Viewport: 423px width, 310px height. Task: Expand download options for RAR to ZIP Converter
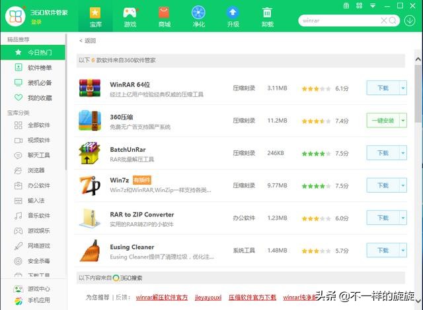pos(403,218)
